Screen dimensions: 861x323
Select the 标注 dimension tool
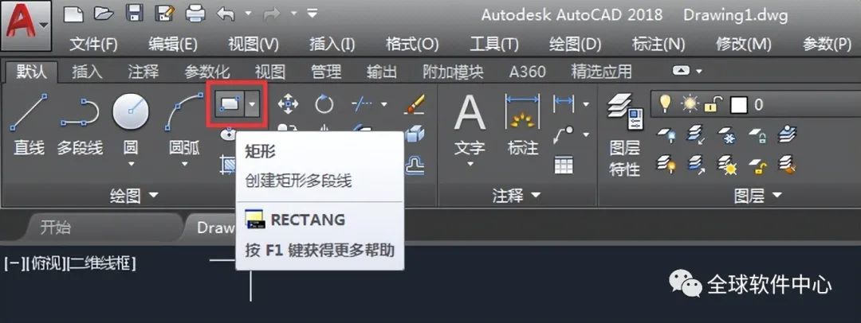coord(522,123)
